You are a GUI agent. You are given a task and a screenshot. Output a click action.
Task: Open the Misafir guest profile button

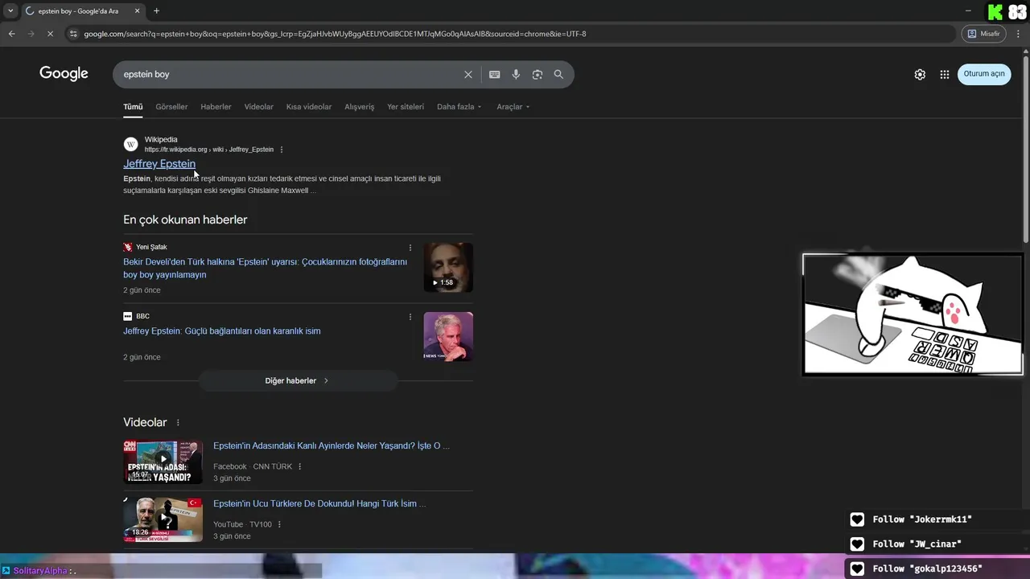pyautogui.click(x=983, y=34)
